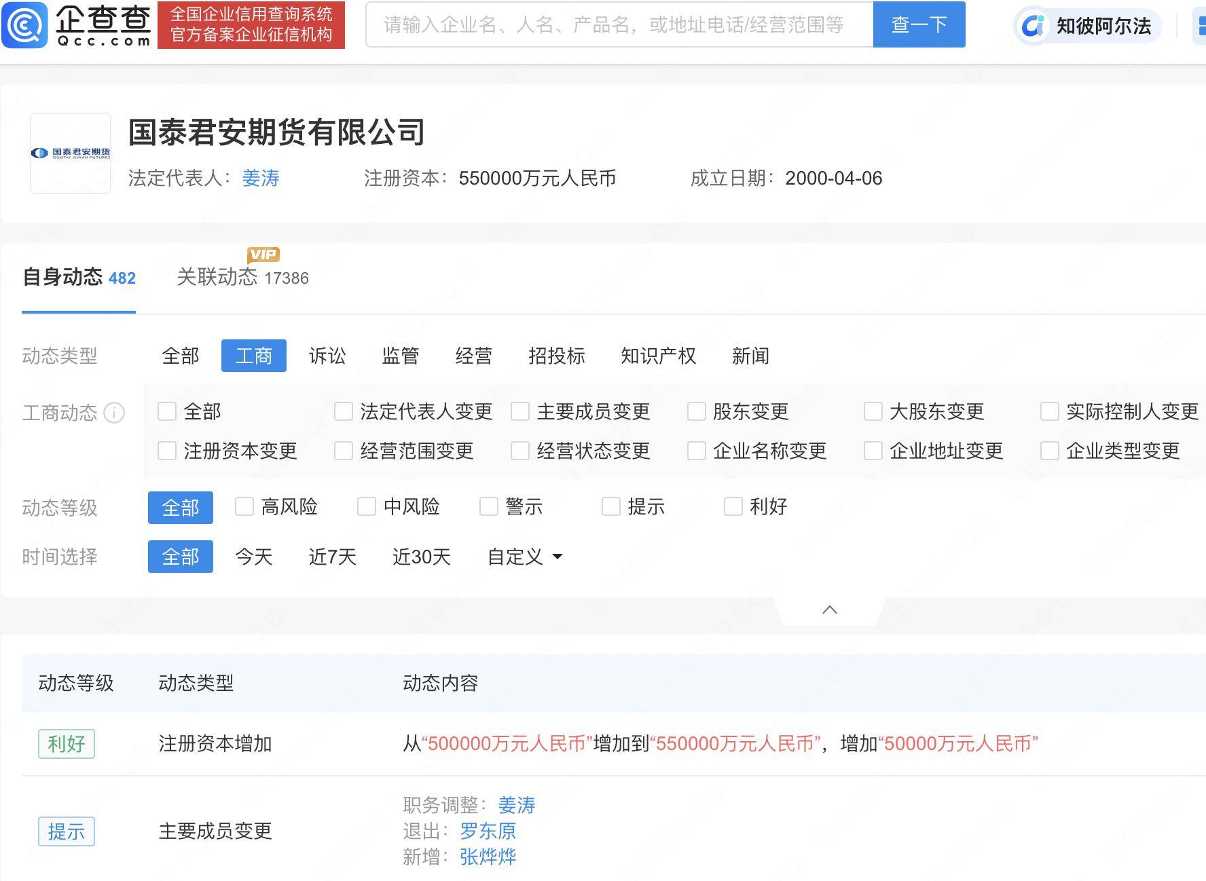The width and height of the screenshot is (1206, 881).
Task: Click the VIP badge above 关联动态
Action: click(x=263, y=255)
